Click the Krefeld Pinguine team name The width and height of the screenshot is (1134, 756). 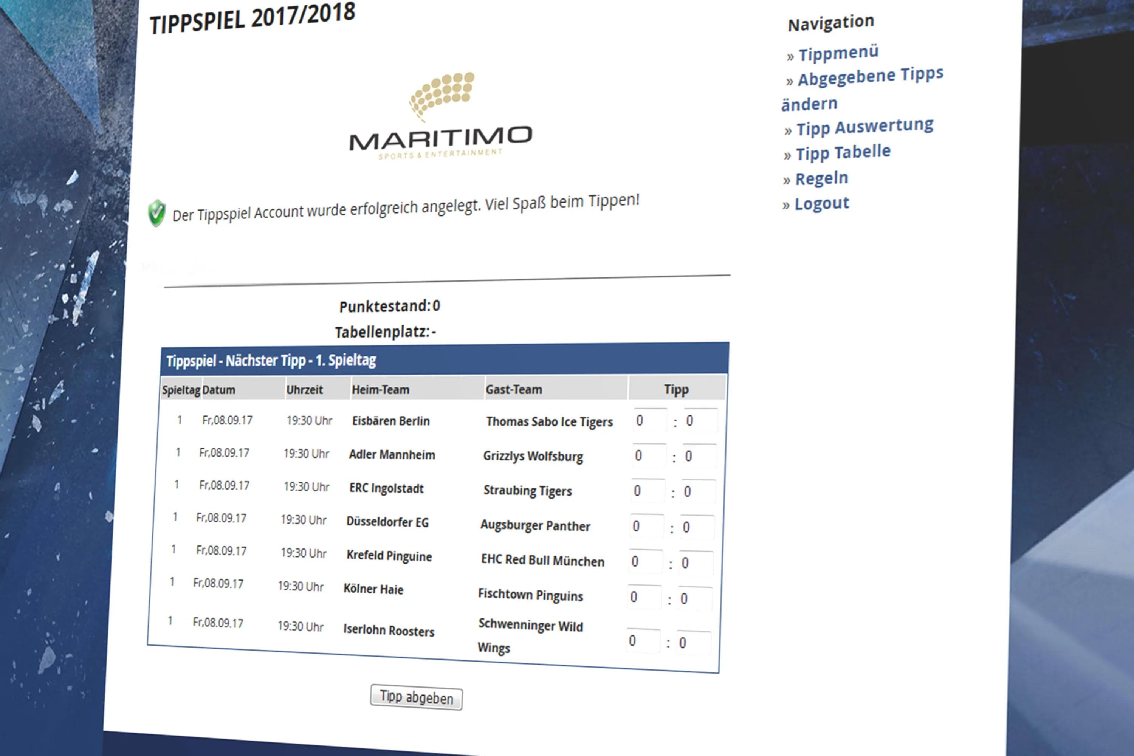[389, 556]
